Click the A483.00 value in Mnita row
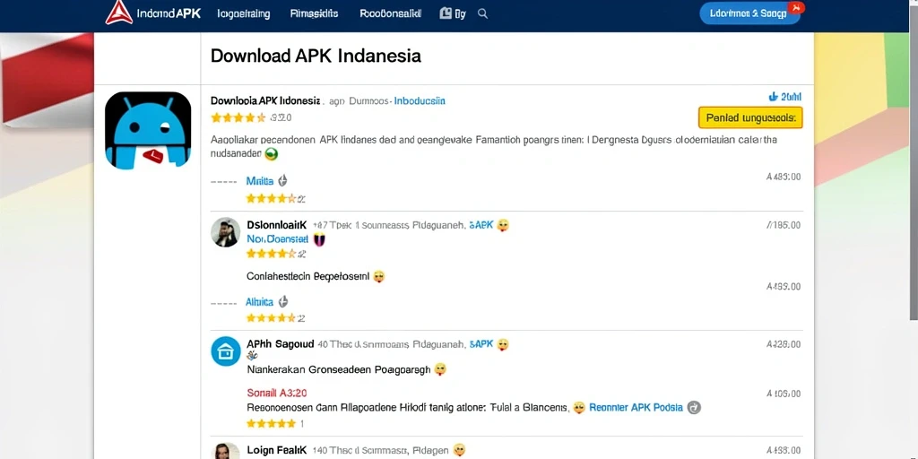Image resolution: width=918 pixels, height=459 pixels. (x=784, y=177)
